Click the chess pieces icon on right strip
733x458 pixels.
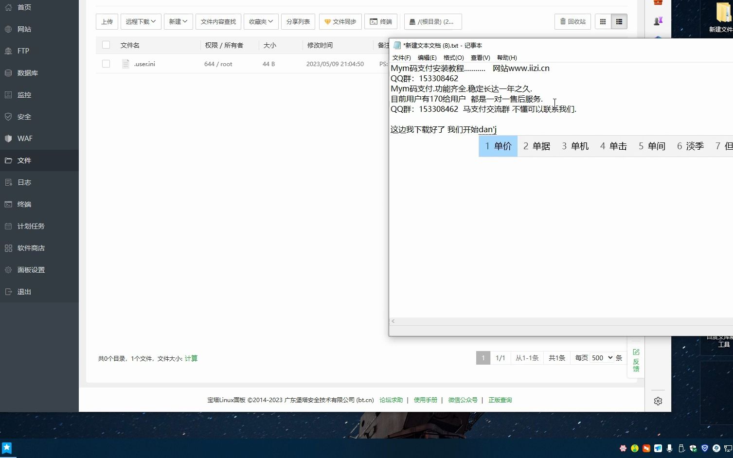coord(658,21)
